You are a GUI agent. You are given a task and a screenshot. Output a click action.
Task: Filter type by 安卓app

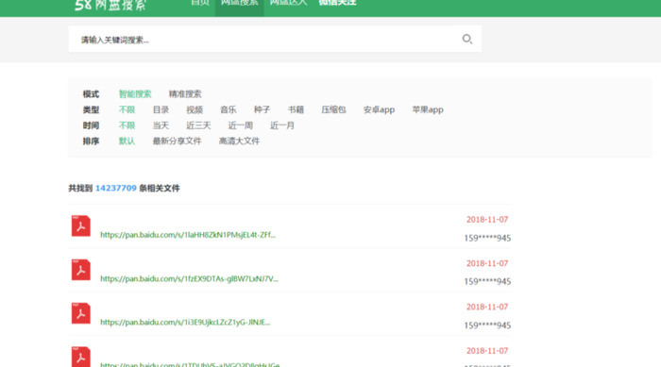379,110
